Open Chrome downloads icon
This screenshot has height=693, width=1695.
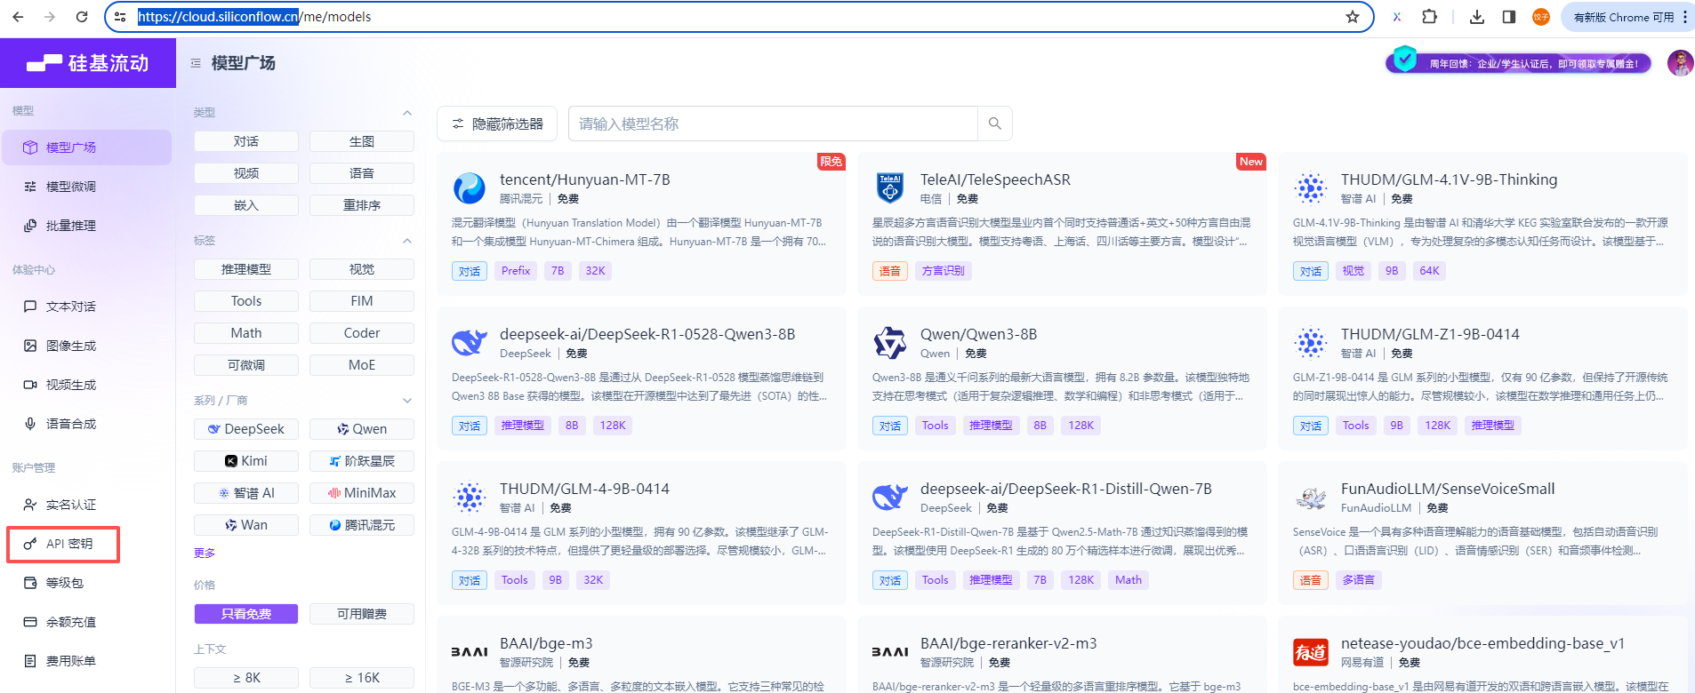pyautogui.click(x=1477, y=17)
